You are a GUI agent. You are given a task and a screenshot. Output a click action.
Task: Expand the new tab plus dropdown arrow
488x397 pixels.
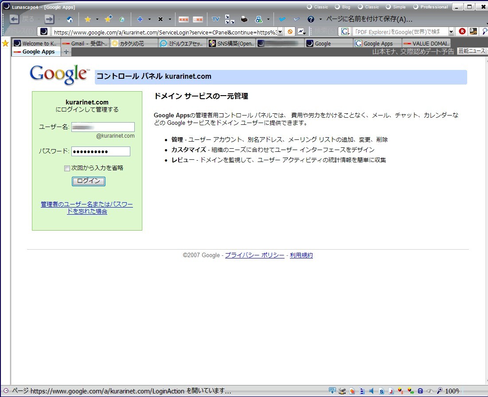pyautogui.click(x=149, y=19)
